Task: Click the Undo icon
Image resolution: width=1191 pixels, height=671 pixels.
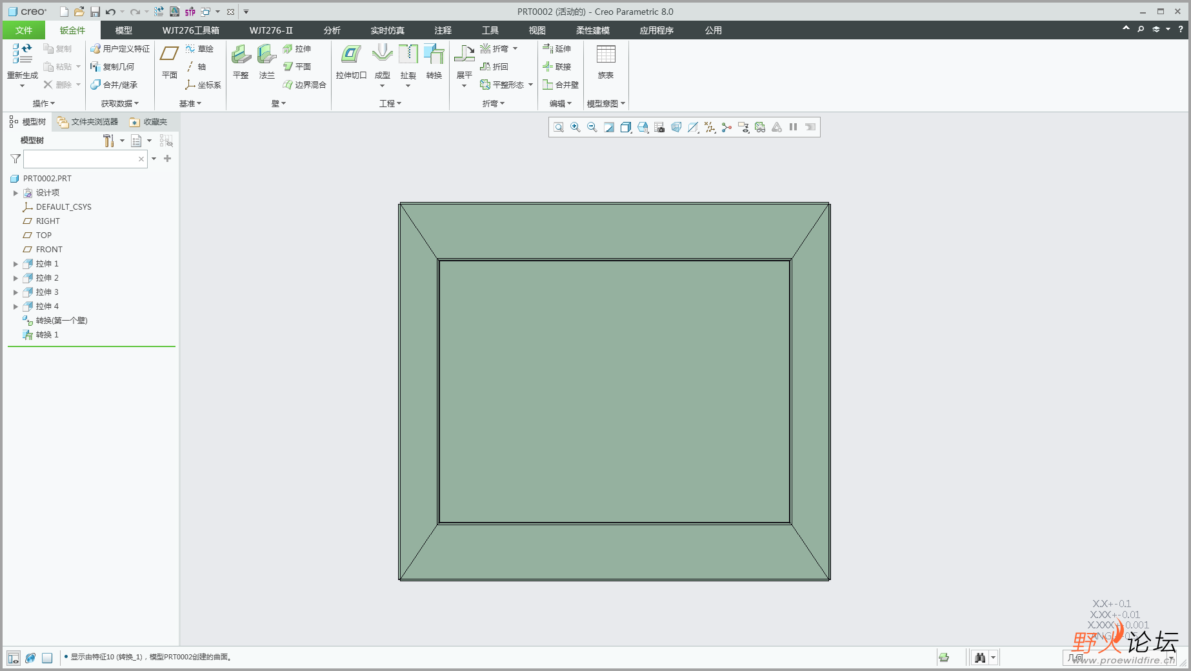Action: (110, 12)
